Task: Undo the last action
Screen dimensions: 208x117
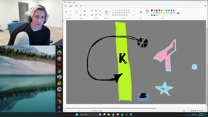Action: 81,6
